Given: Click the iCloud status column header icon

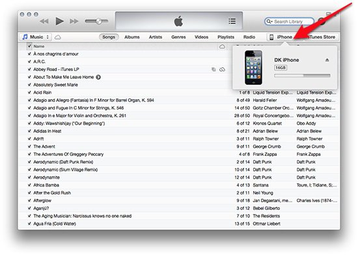Looking at the screenshot, I should pos(222,47).
